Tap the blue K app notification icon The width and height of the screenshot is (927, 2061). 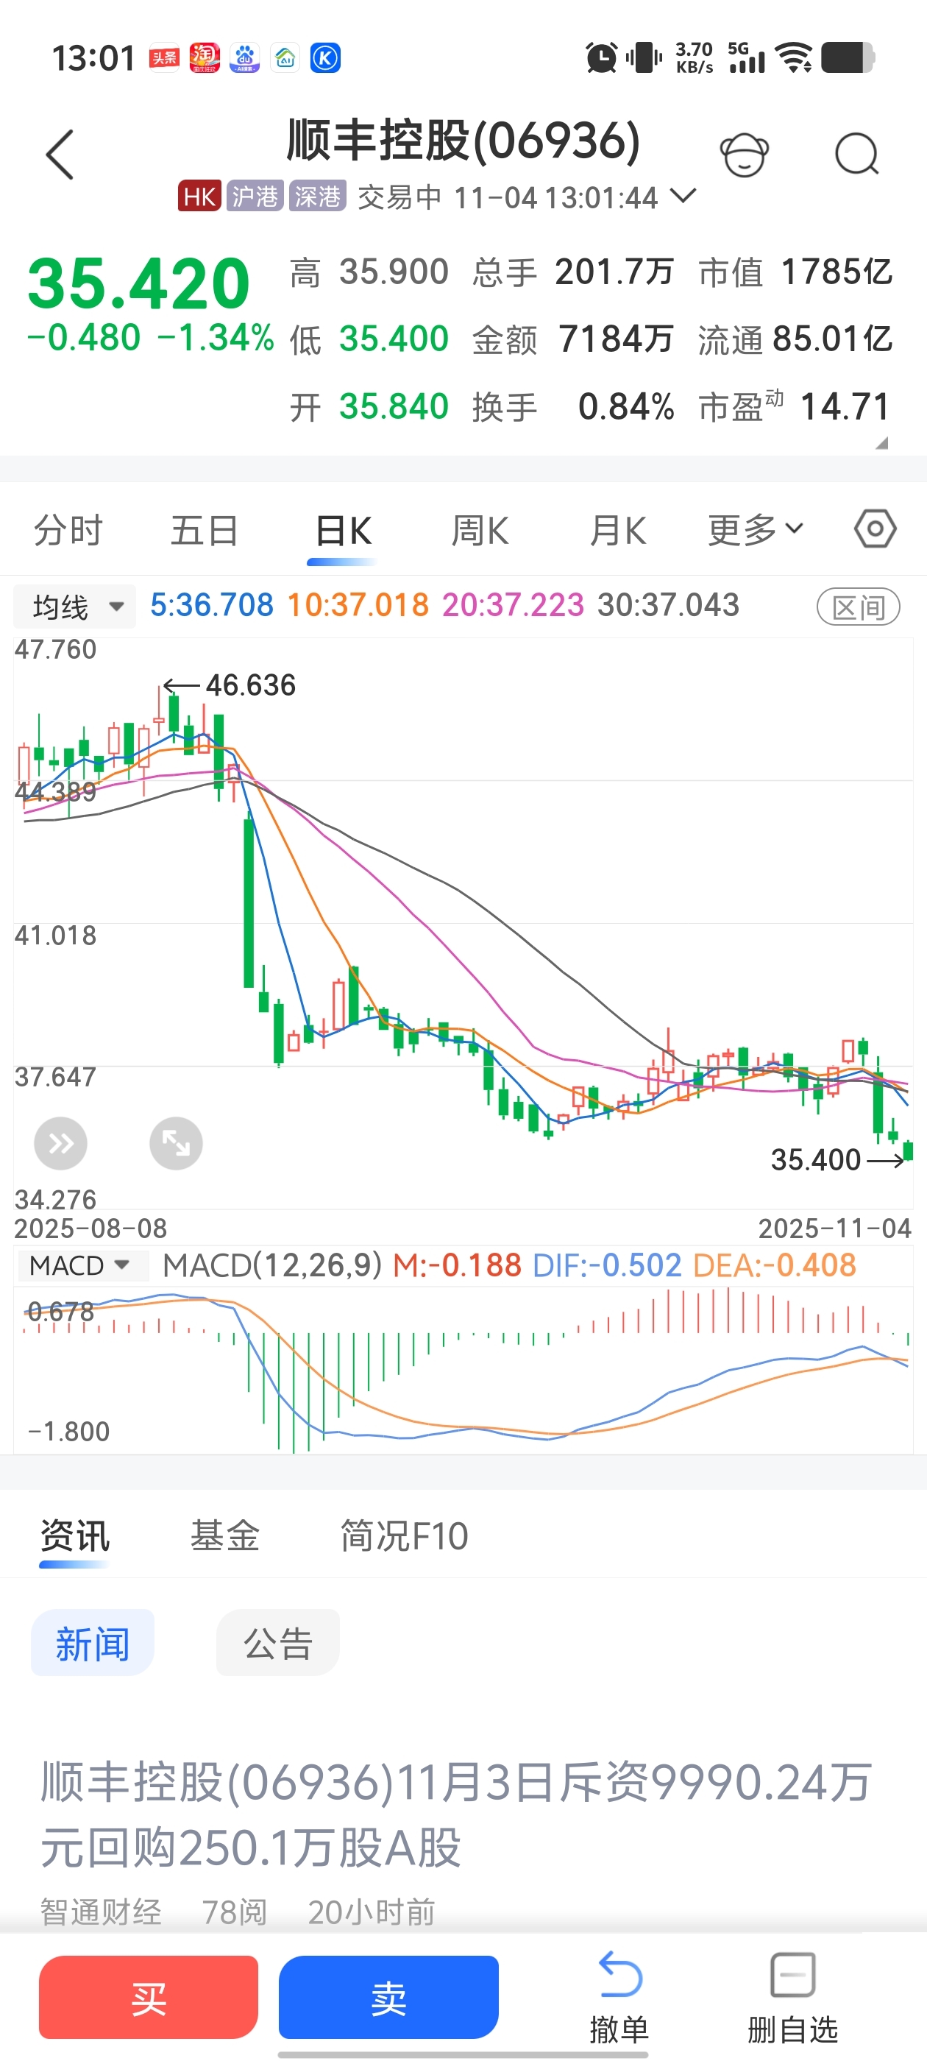click(325, 57)
